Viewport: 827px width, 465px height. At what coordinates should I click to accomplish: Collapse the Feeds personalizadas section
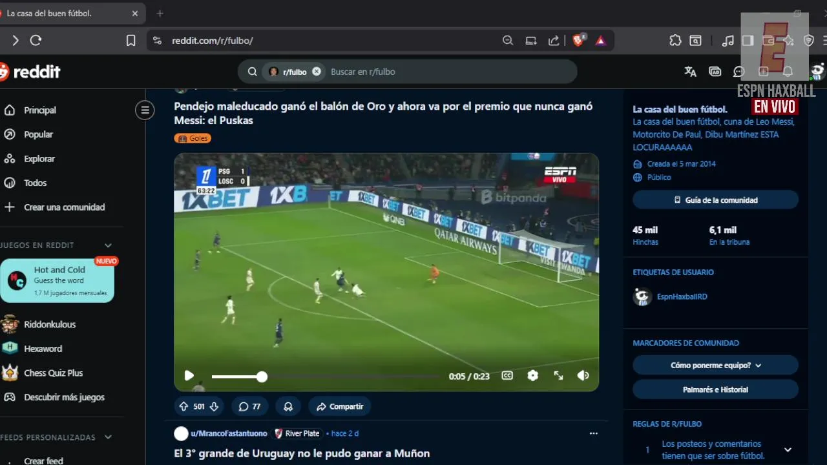point(108,437)
